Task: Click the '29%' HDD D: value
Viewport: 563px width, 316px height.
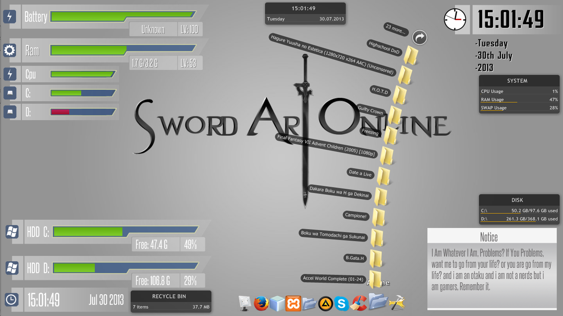Action: [190, 280]
